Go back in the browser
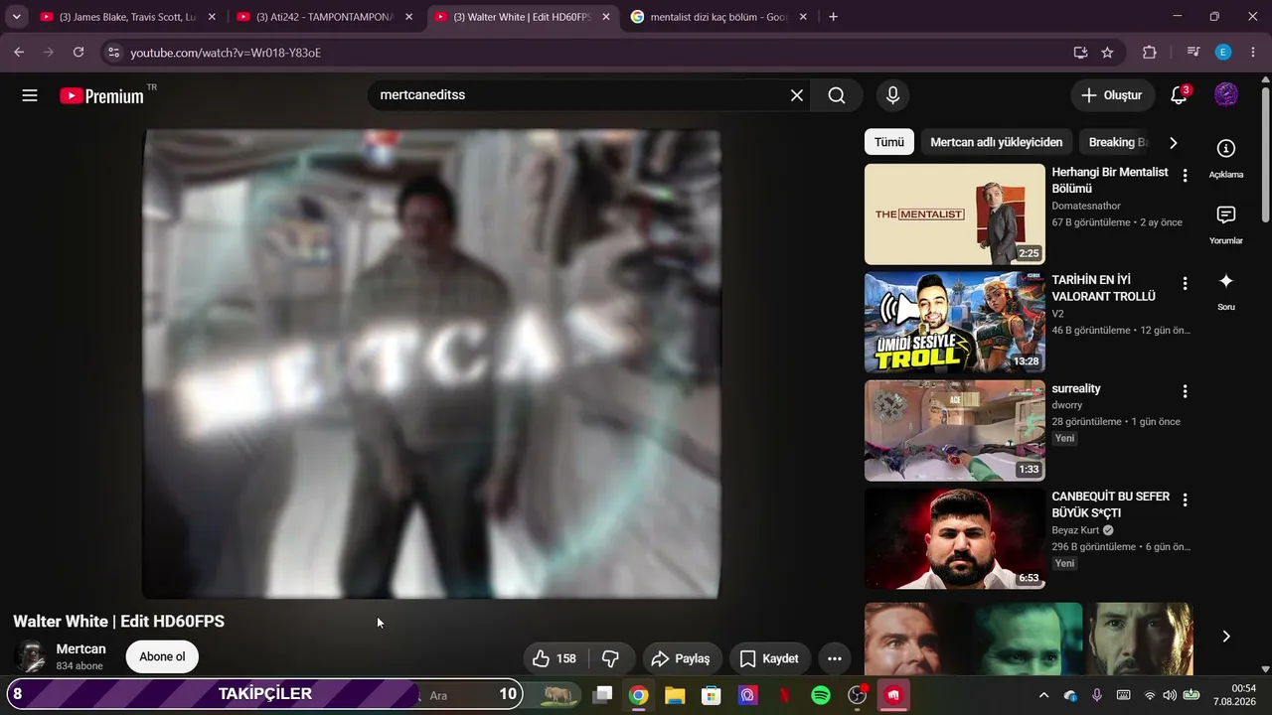 19,53
